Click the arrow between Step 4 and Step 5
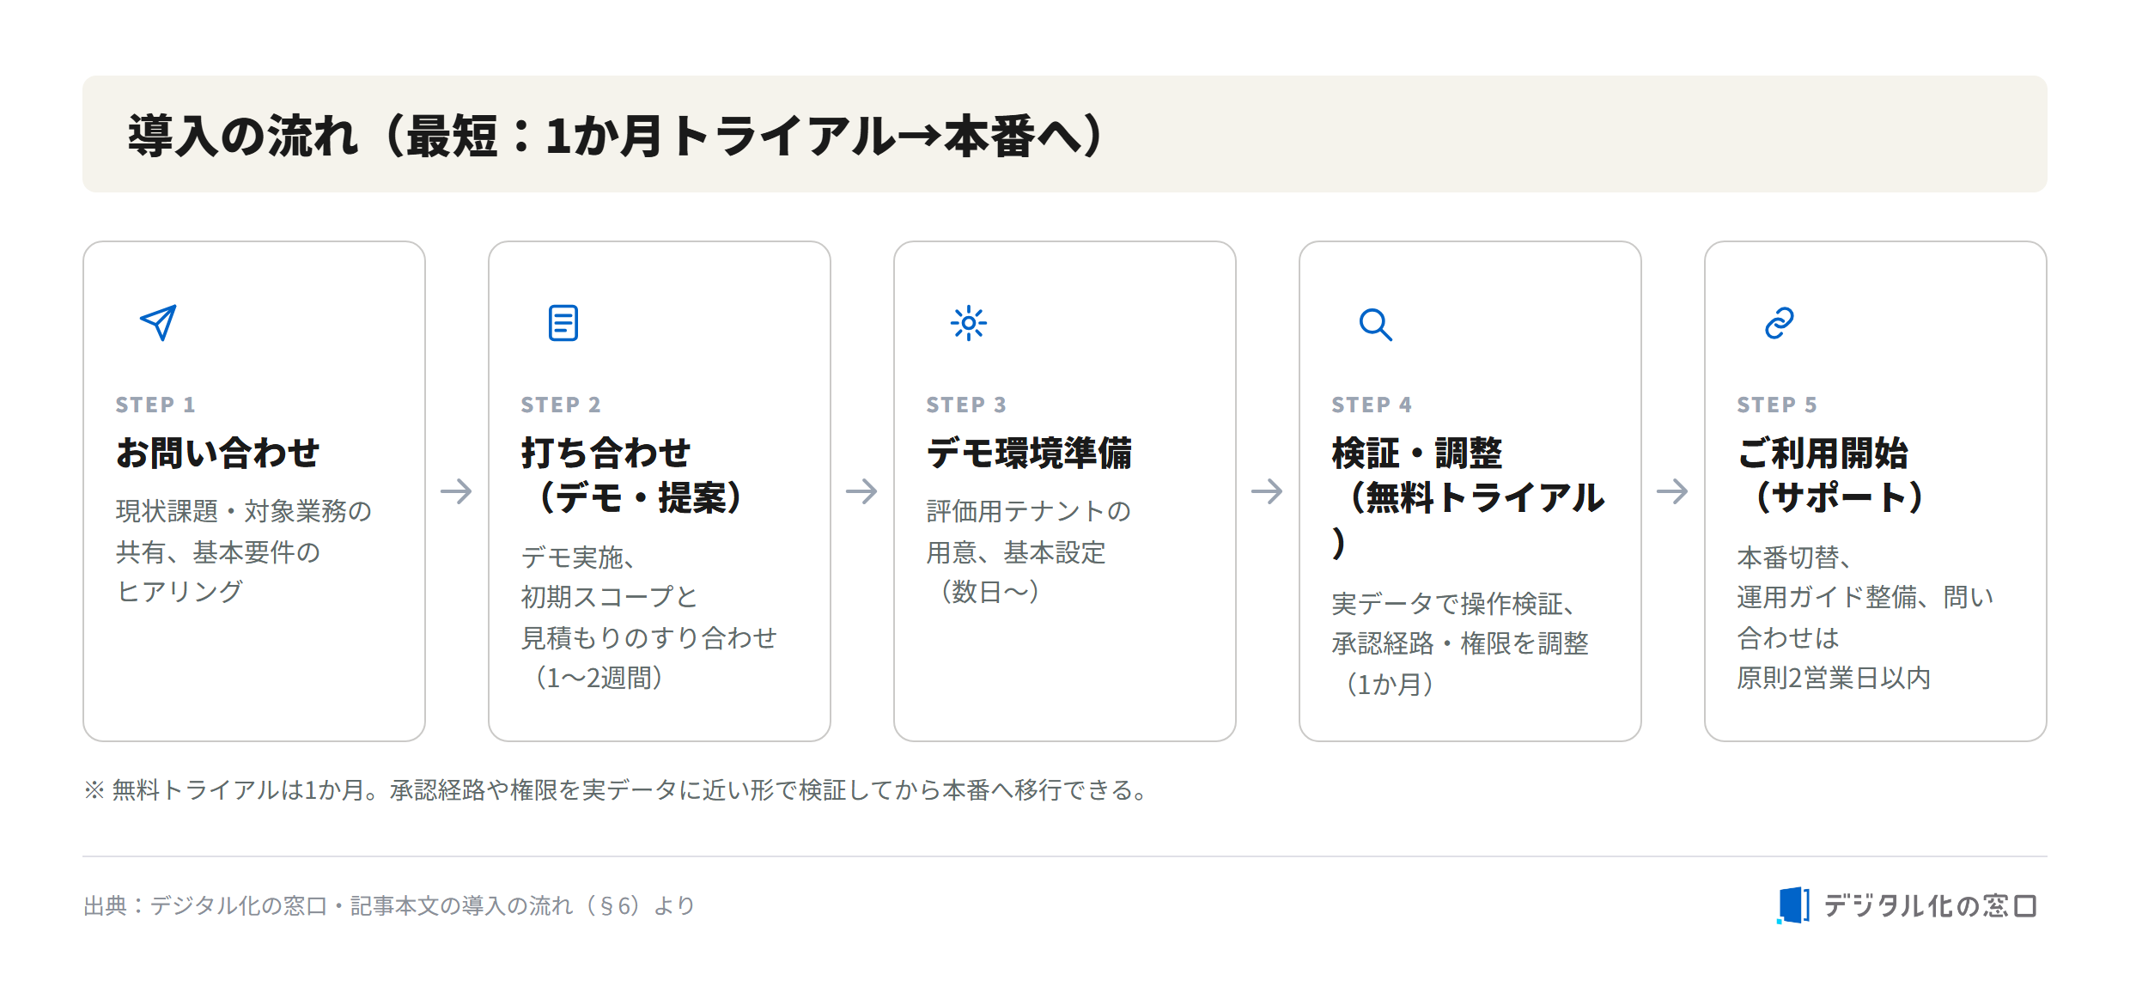Screen dimensions: 2130x1005 pos(1672,491)
